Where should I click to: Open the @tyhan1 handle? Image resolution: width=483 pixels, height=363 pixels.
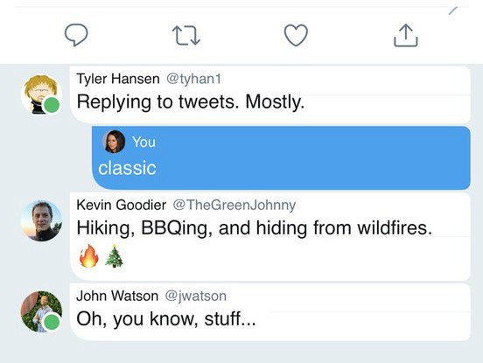click(x=193, y=79)
